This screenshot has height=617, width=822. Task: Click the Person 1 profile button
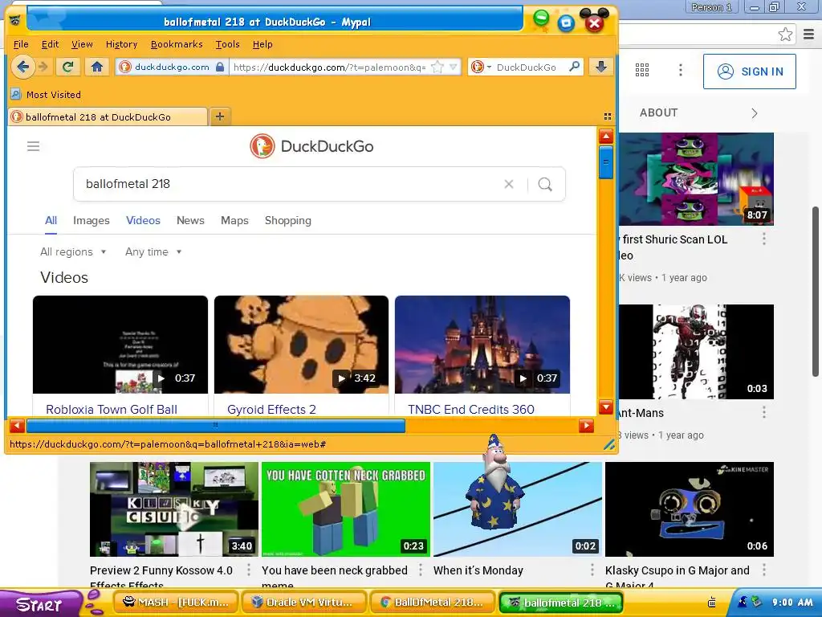(x=711, y=6)
